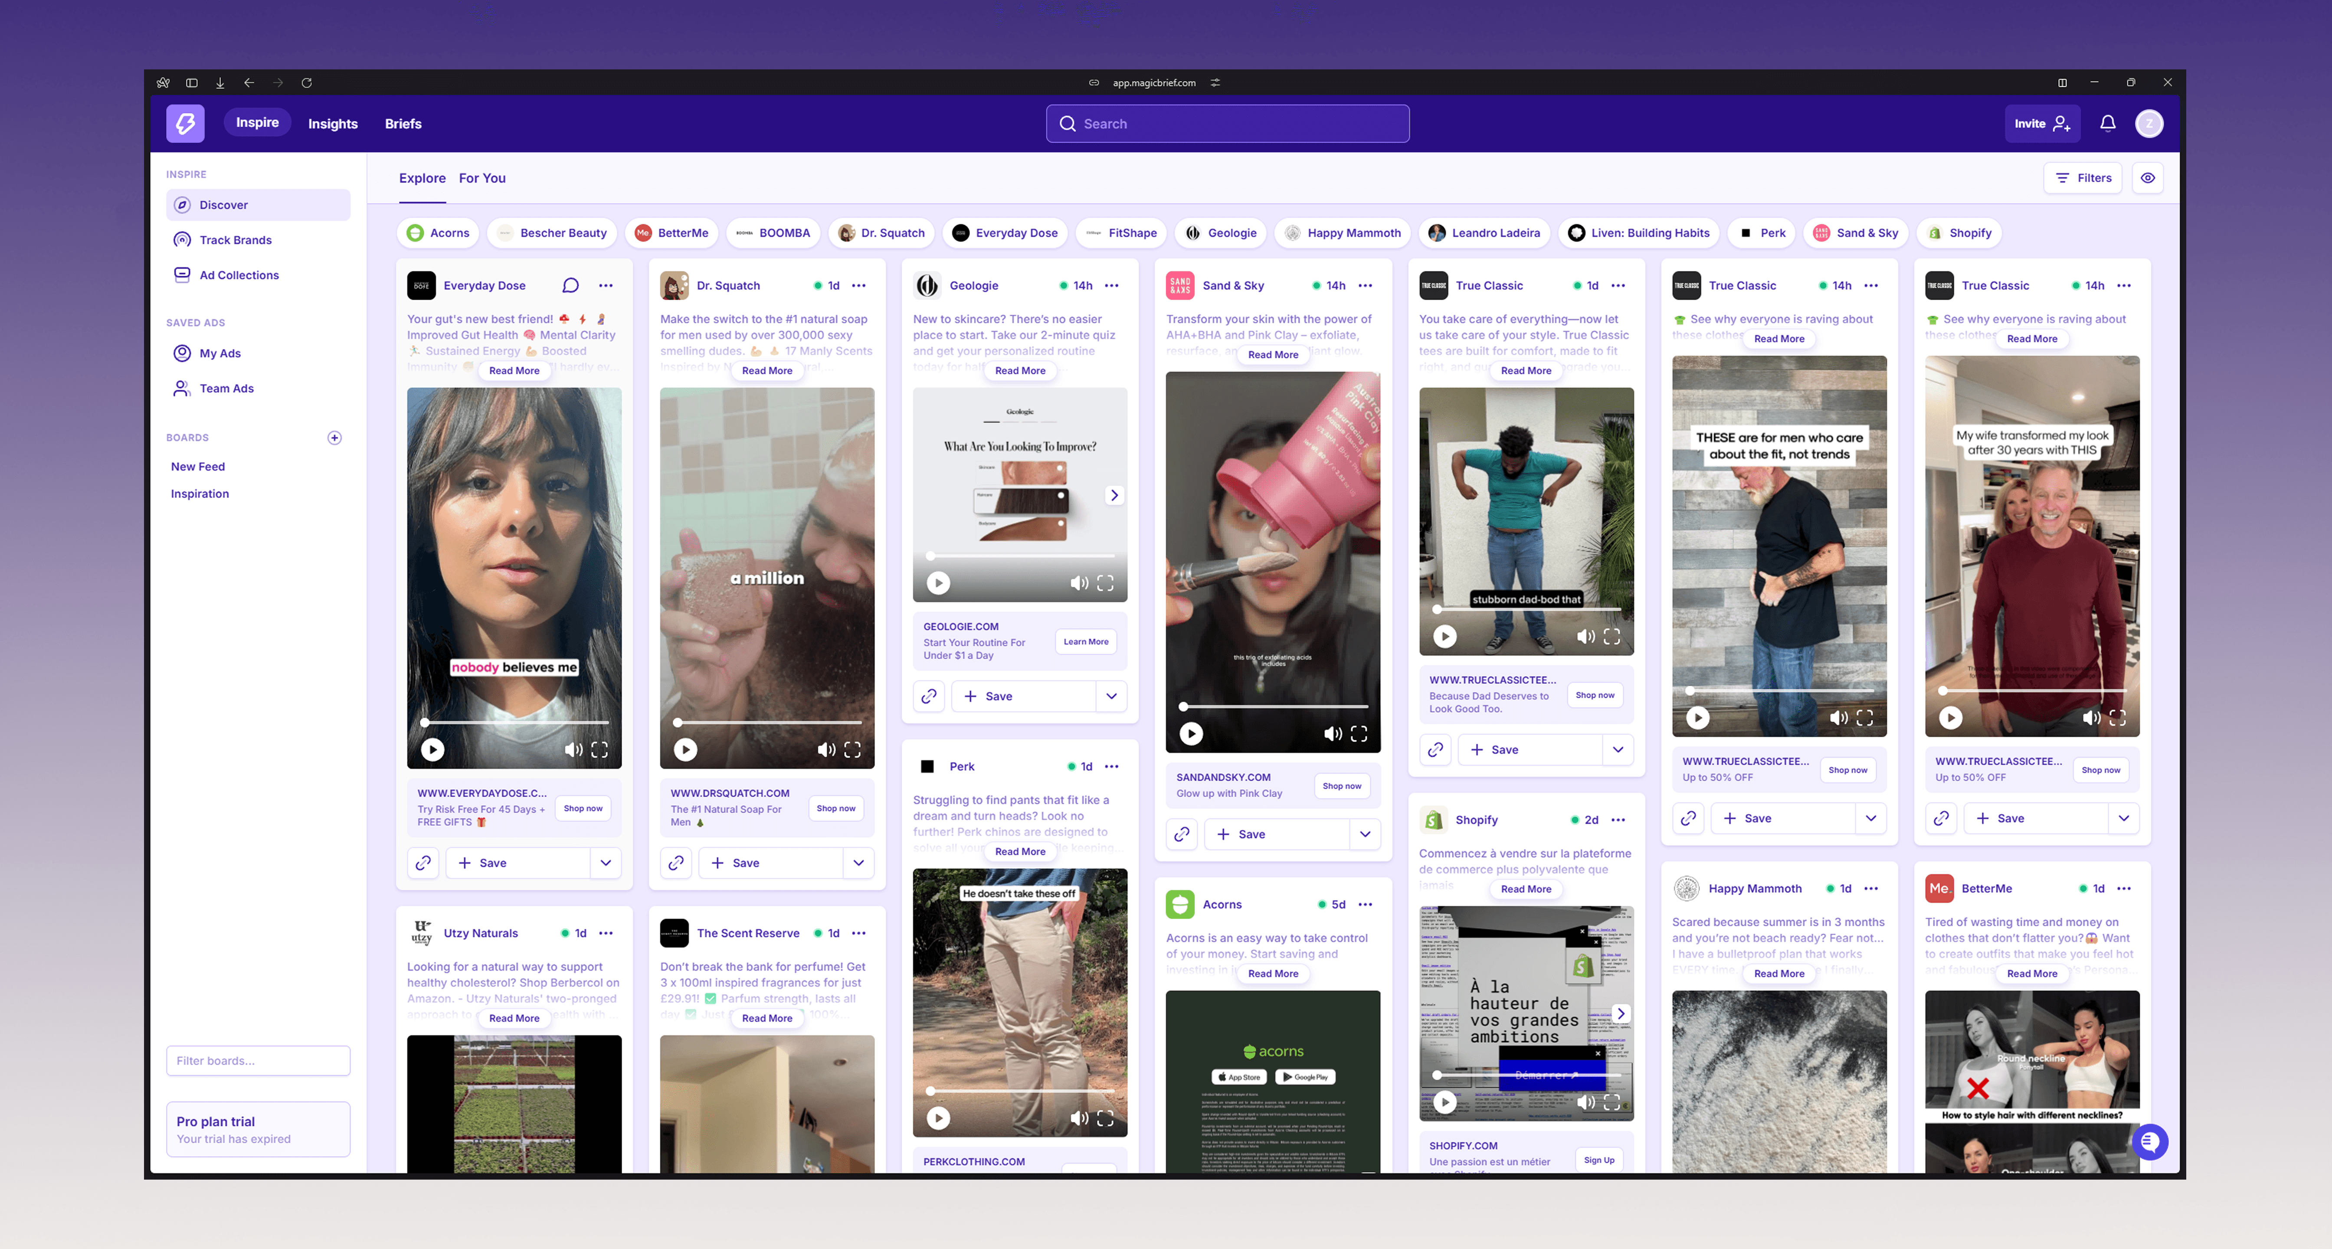Click the chat icon on Everyday Dose card

point(570,285)
